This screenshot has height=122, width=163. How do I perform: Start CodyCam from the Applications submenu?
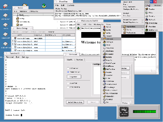click(x=111, y=48)
